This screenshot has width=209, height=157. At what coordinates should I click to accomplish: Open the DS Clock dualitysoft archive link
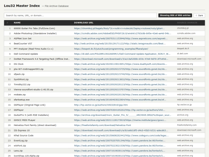click(120, 64)
